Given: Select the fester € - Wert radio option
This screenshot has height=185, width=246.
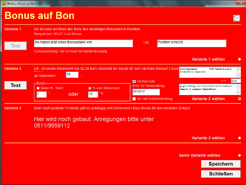Looking at the screenshot, I should click(x=38, y=88).
